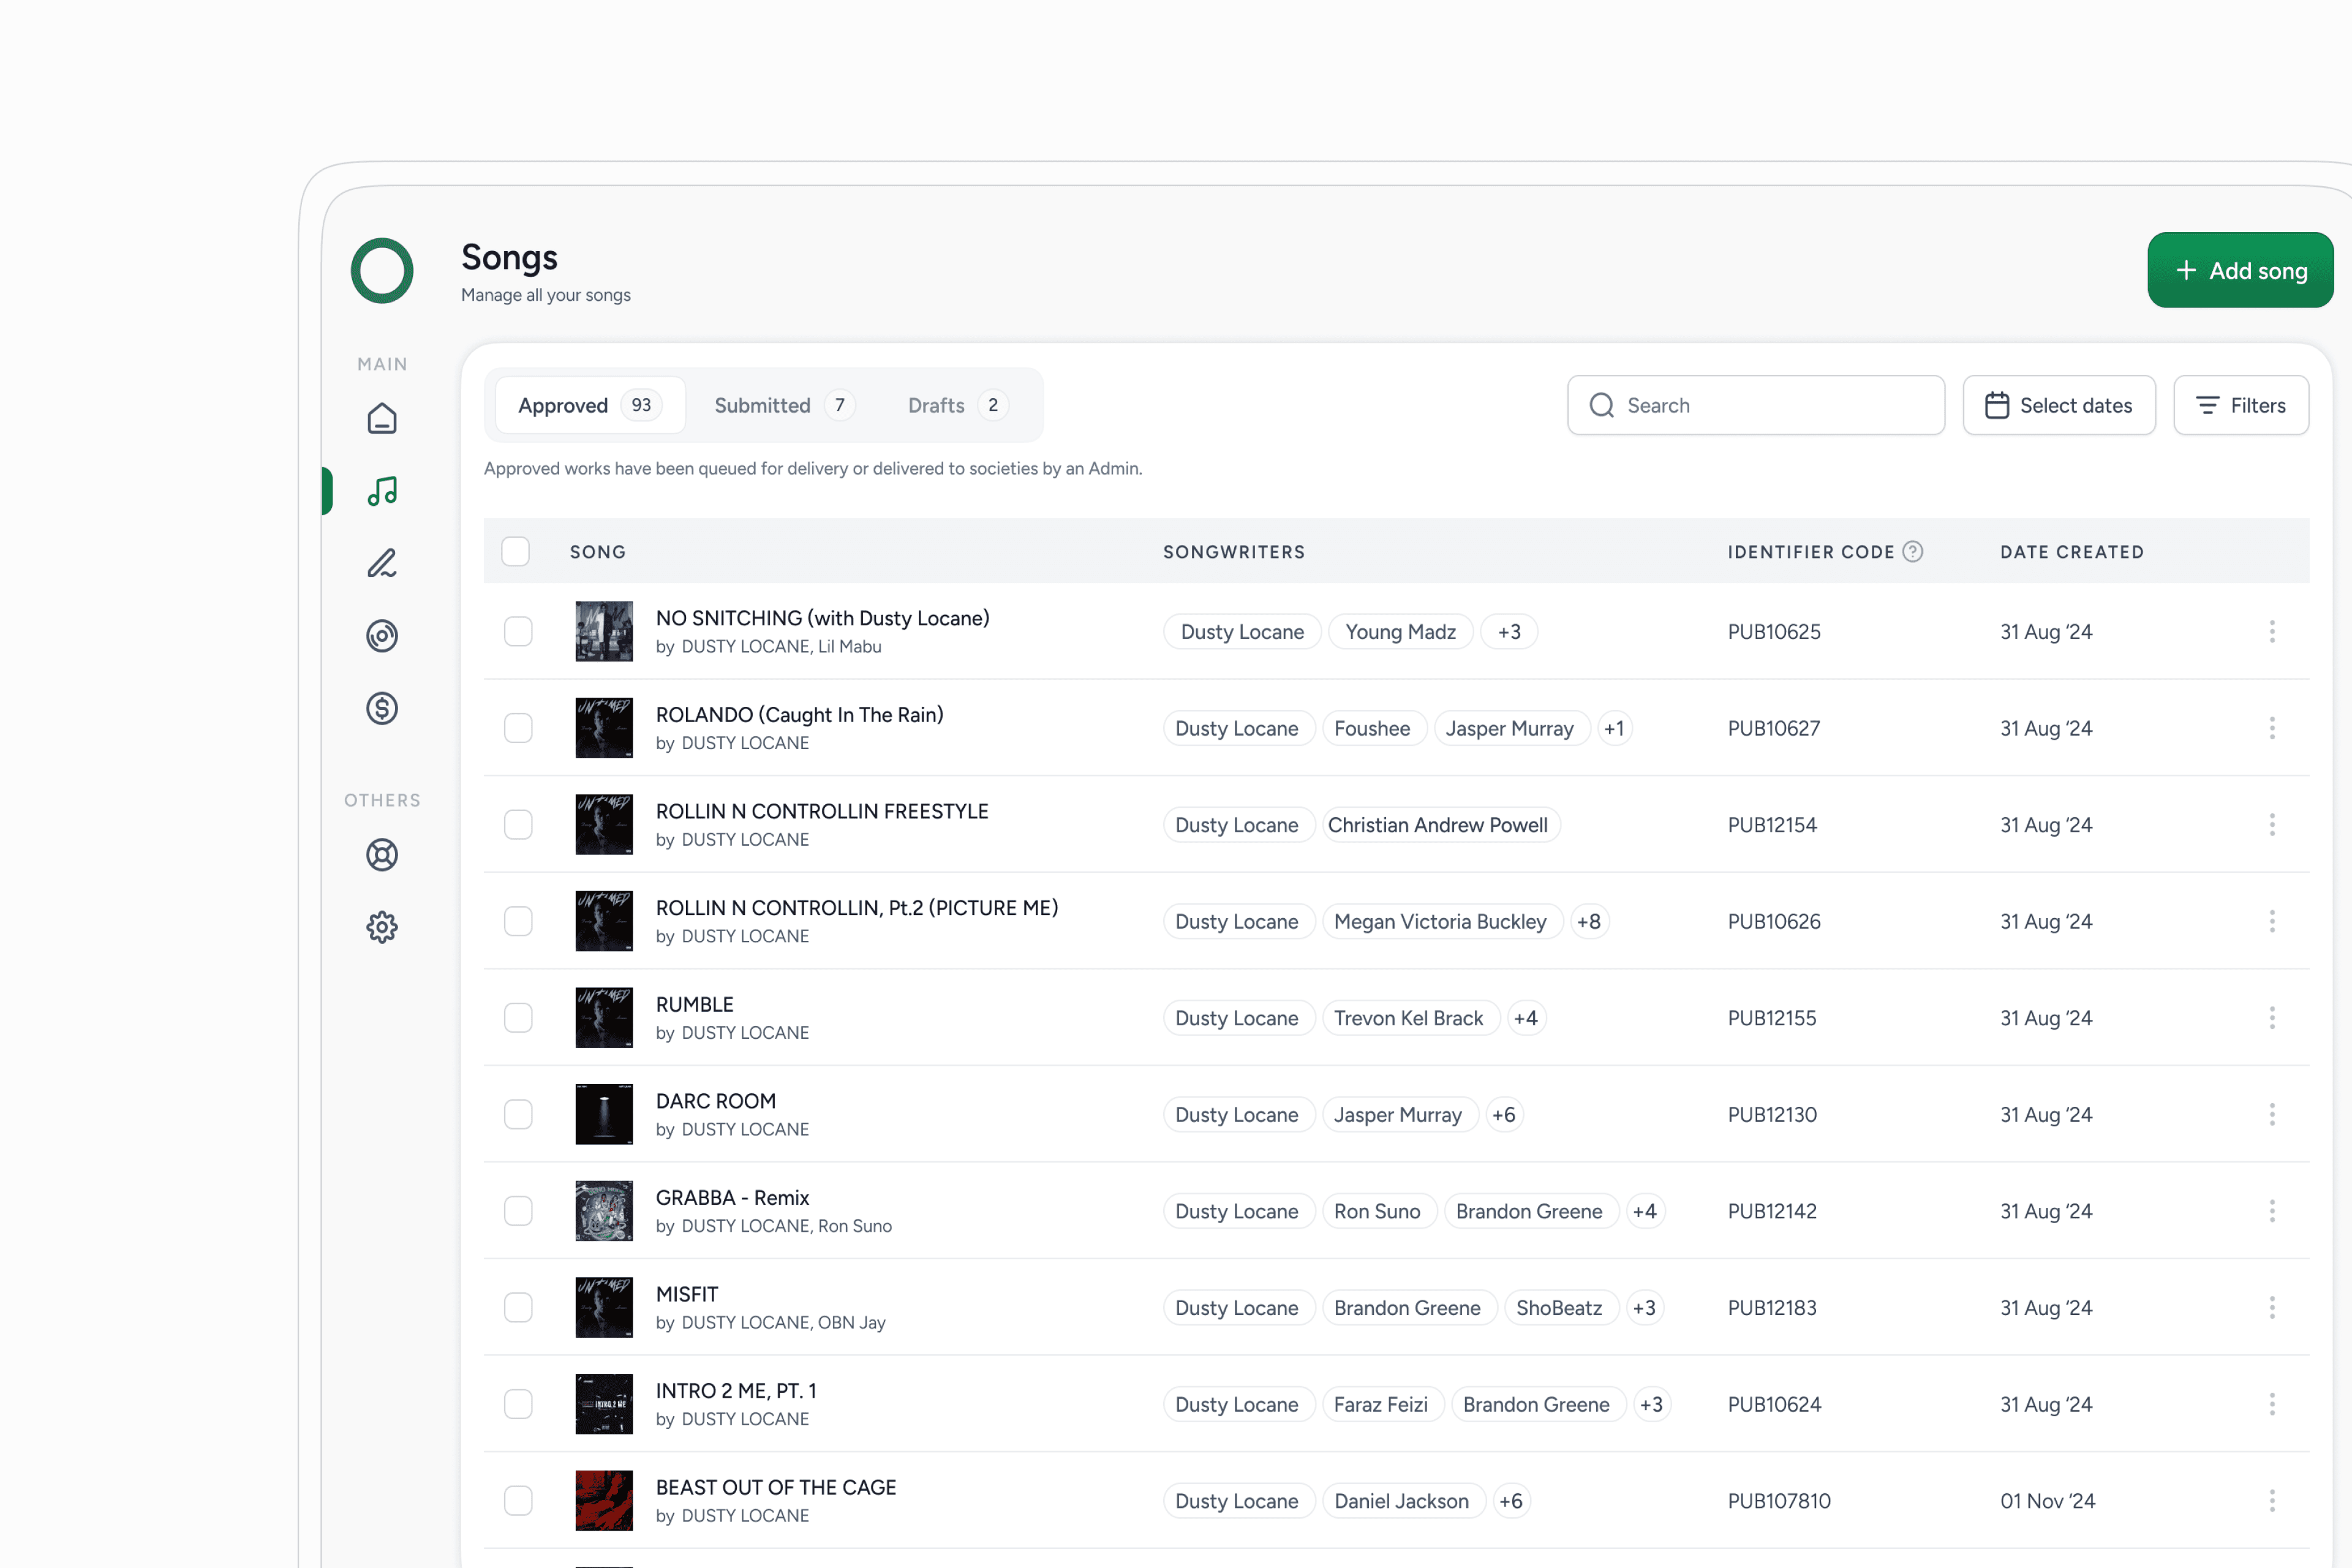Expand +1 songwriters on ROLANDO
Viewport: 2352px width, 1568px height.
pyautogui.click(x=1614, y=728)
